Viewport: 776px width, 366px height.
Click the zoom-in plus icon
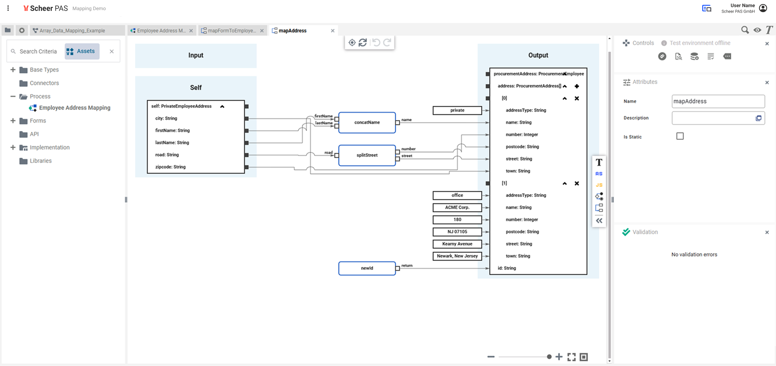pyautogui.click(x=559, y=357)
